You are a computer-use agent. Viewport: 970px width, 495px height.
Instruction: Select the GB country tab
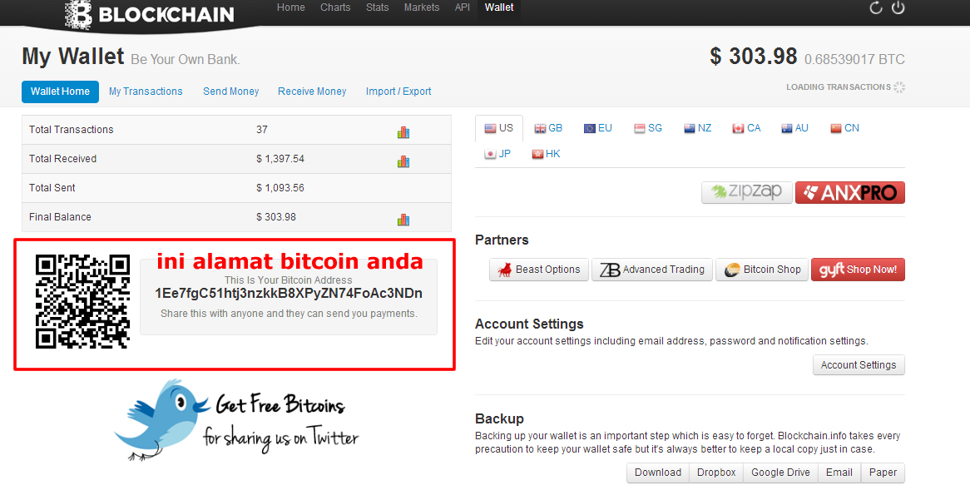tap(548, 128)
